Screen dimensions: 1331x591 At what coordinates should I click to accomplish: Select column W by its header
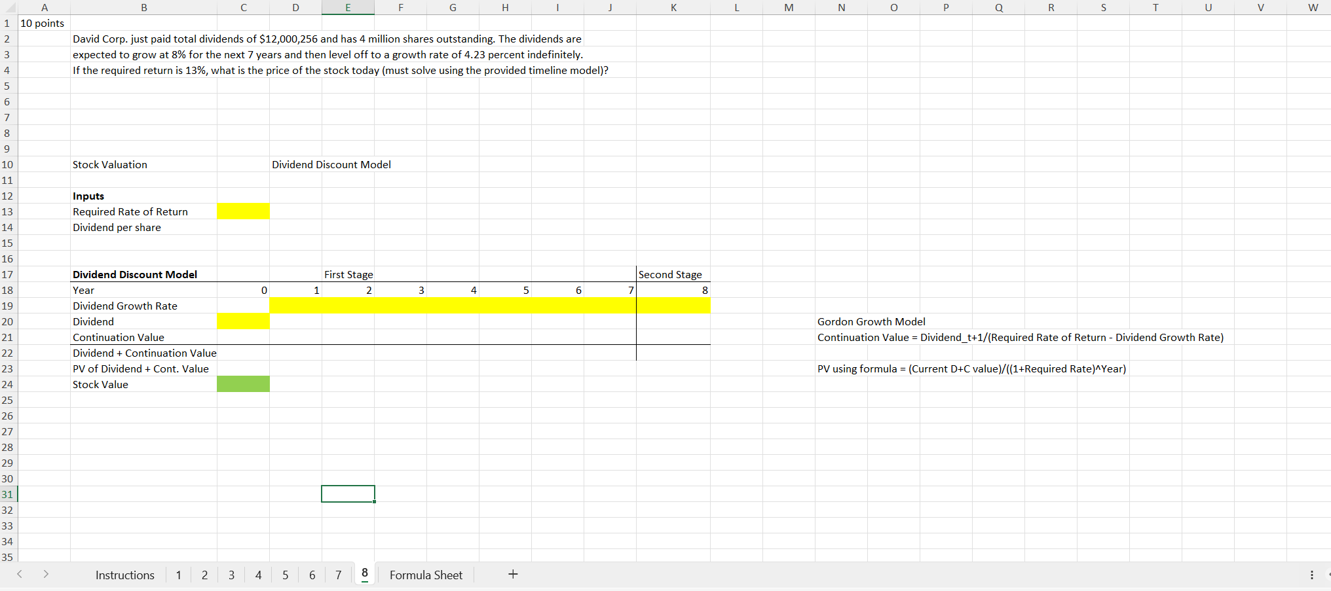pos(1313,7)
